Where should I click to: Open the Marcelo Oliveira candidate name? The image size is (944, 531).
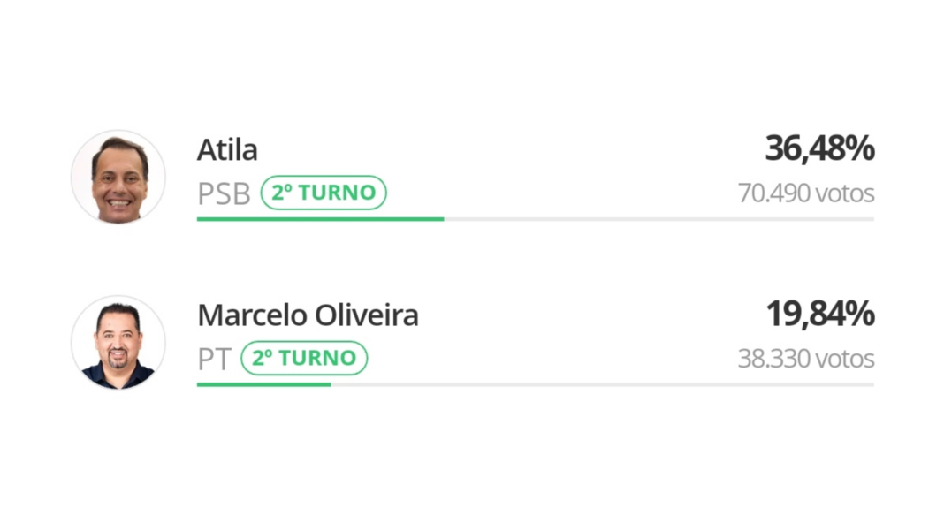[x=308, y=315]
